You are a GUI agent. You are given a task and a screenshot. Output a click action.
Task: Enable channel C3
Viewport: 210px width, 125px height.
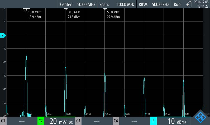click(x=78, y=121)
